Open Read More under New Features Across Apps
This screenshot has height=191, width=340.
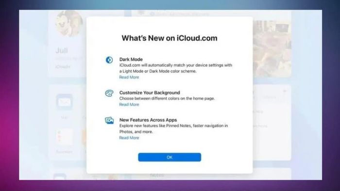[x=129, y=138]
